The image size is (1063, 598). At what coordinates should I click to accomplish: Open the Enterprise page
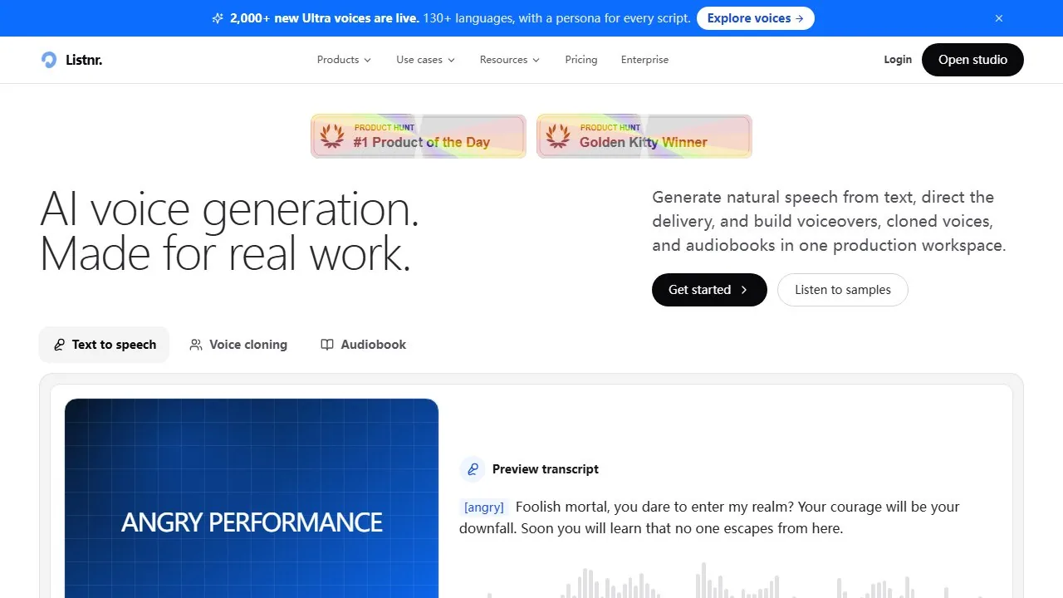644,60
